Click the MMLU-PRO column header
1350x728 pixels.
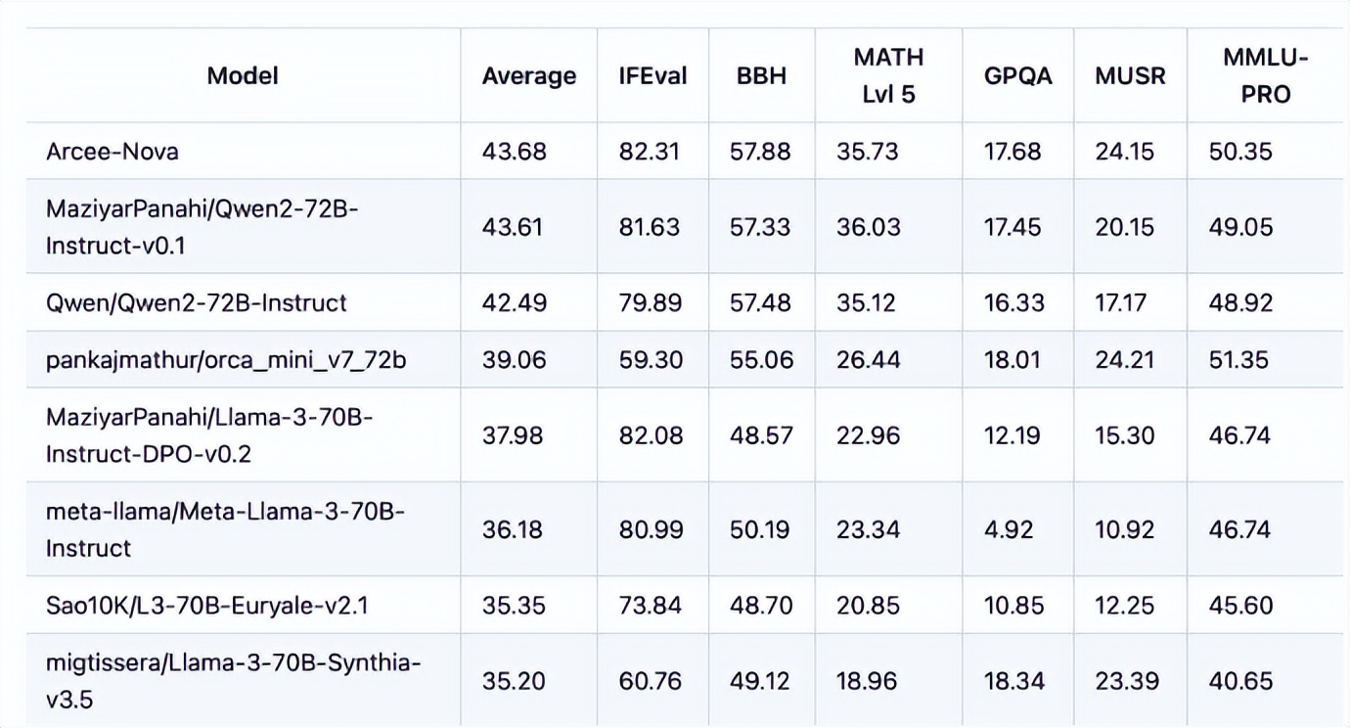point(1265,75)
